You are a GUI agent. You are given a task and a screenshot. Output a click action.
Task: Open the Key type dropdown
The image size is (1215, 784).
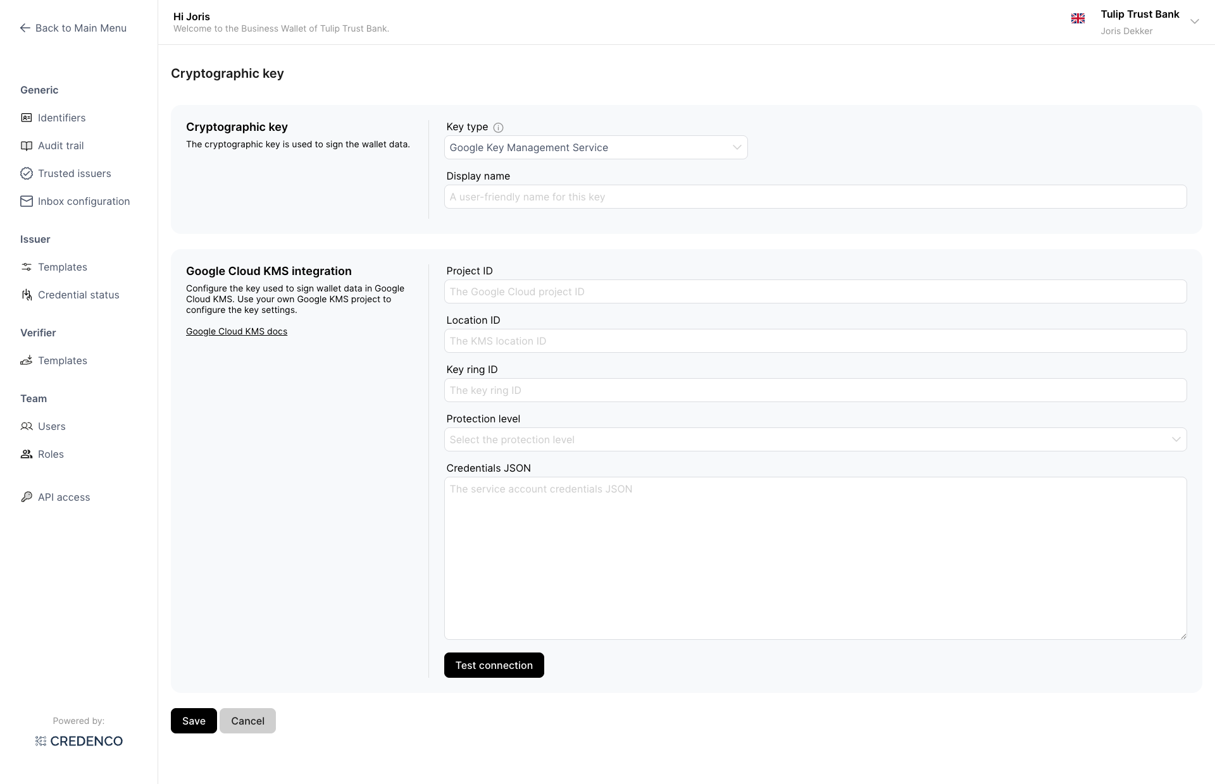(x=595, y=147)
